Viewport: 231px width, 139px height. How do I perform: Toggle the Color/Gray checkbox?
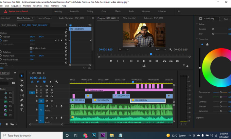pos(200,19)
